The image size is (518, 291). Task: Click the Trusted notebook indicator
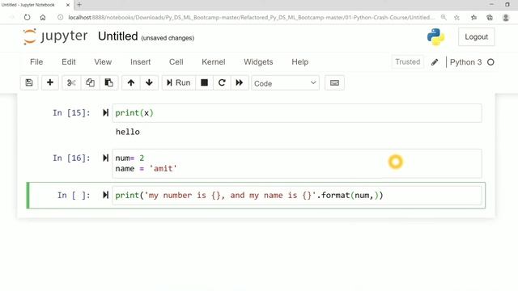tap(408, 62)
